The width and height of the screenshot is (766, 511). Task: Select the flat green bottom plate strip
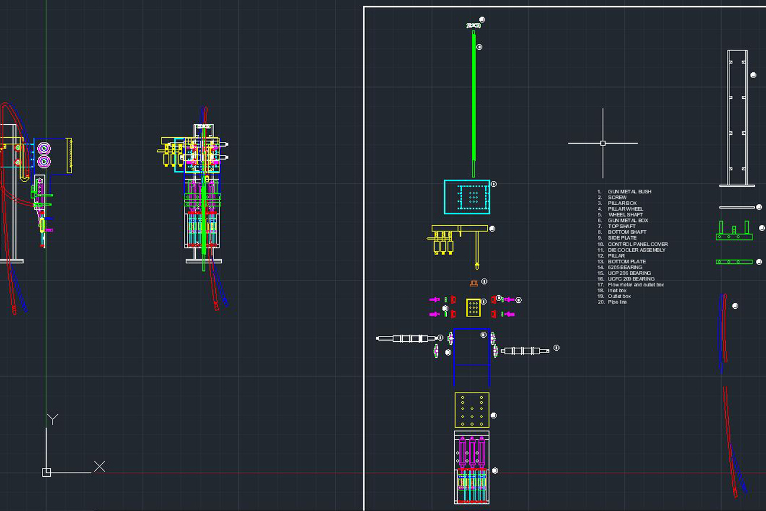click(734, 261)
